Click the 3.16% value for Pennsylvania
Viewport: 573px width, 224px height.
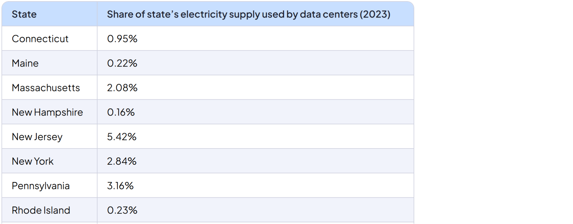[x=120, y=186]
